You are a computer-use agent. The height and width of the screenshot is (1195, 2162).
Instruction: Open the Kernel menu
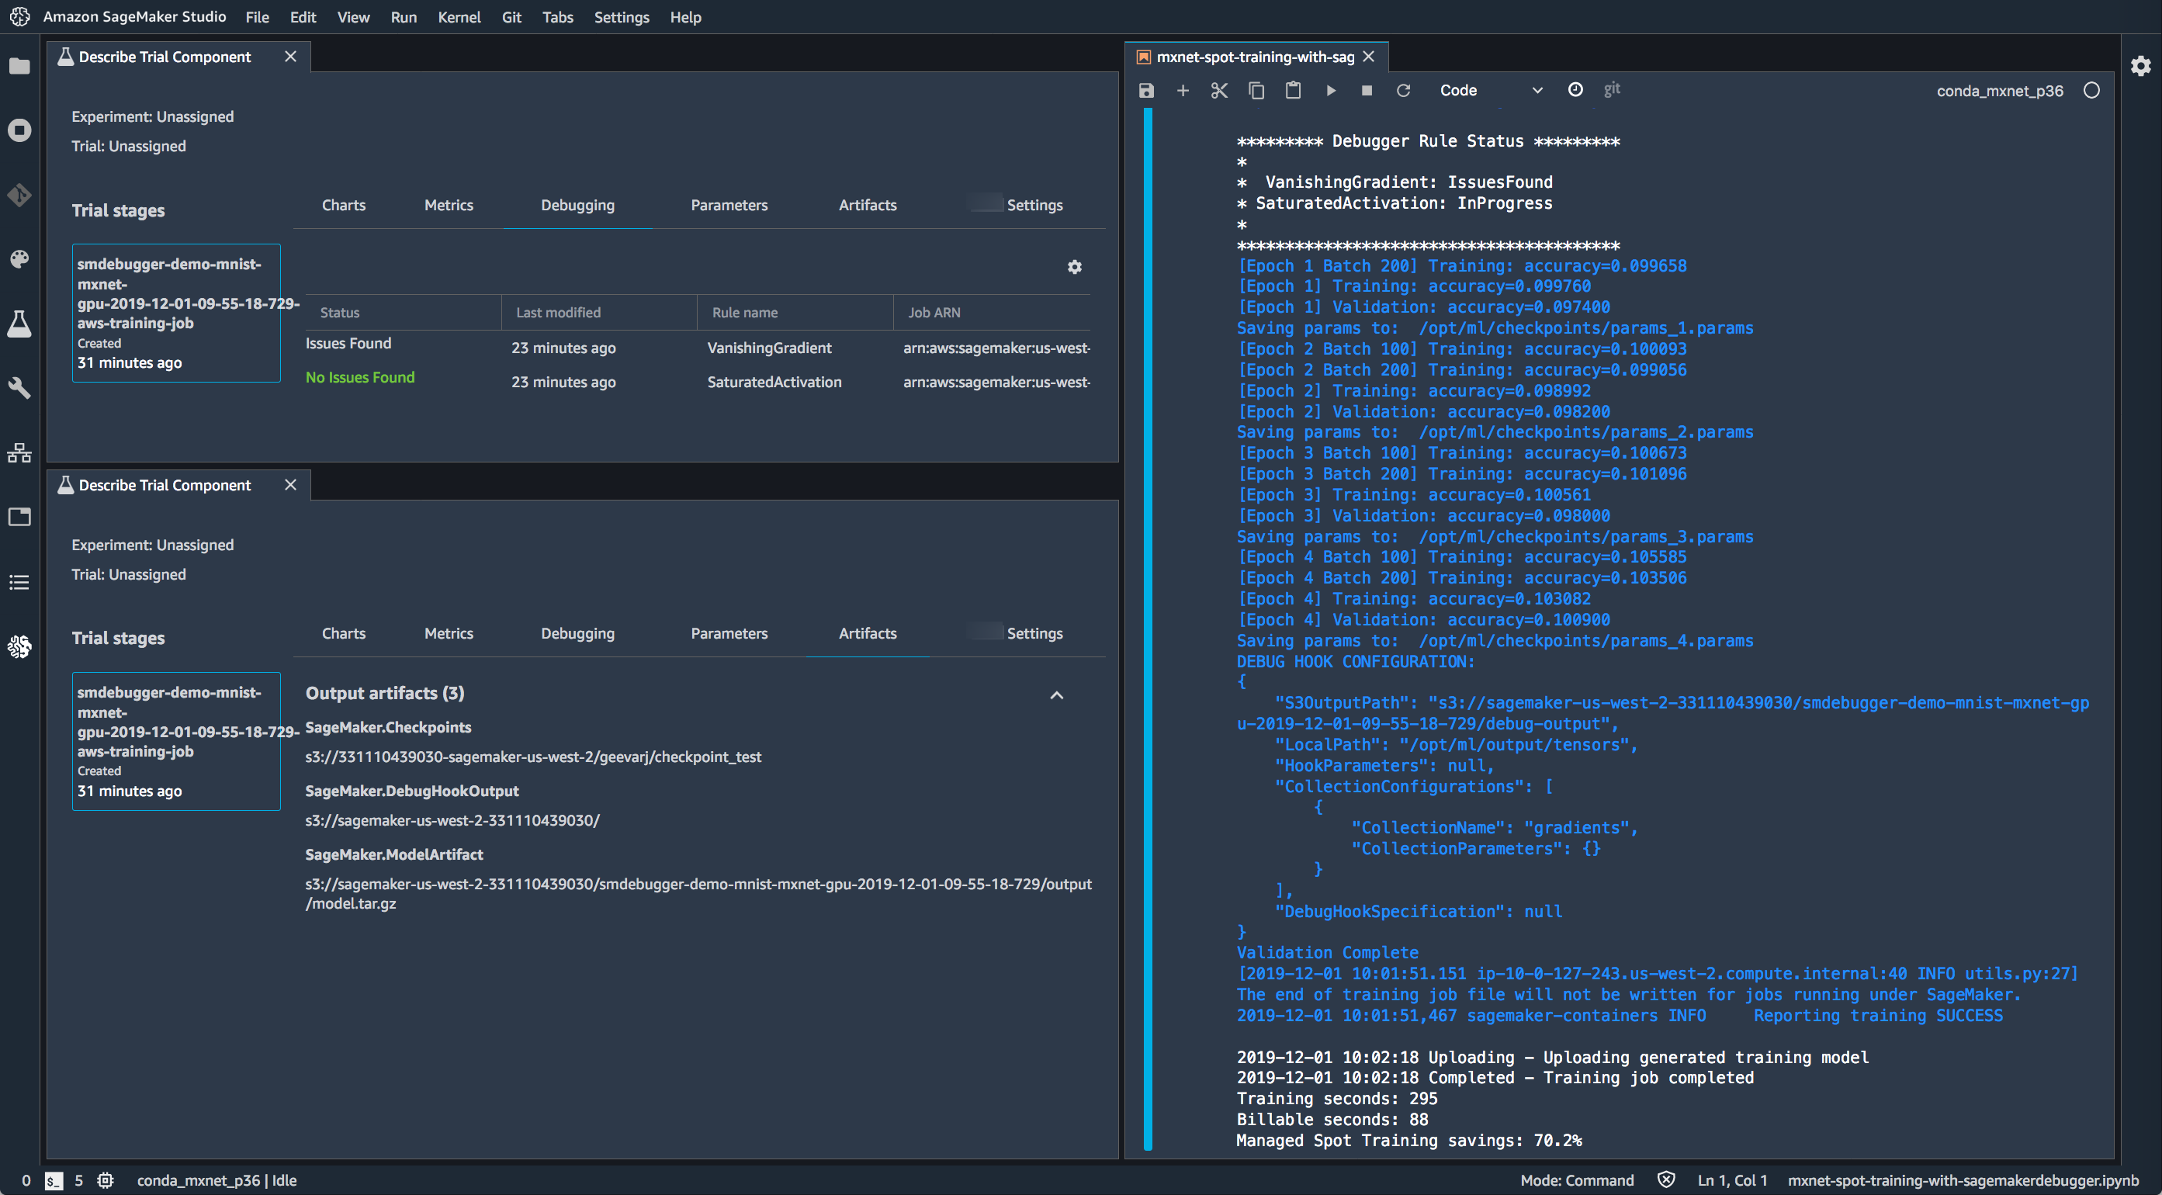point(459,17)
